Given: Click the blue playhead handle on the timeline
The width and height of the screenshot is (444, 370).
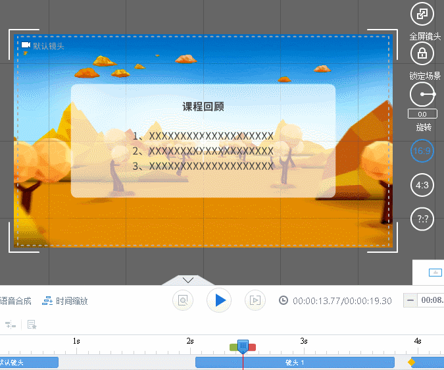Looking at the screenshot, I should (x=243, y=346).
